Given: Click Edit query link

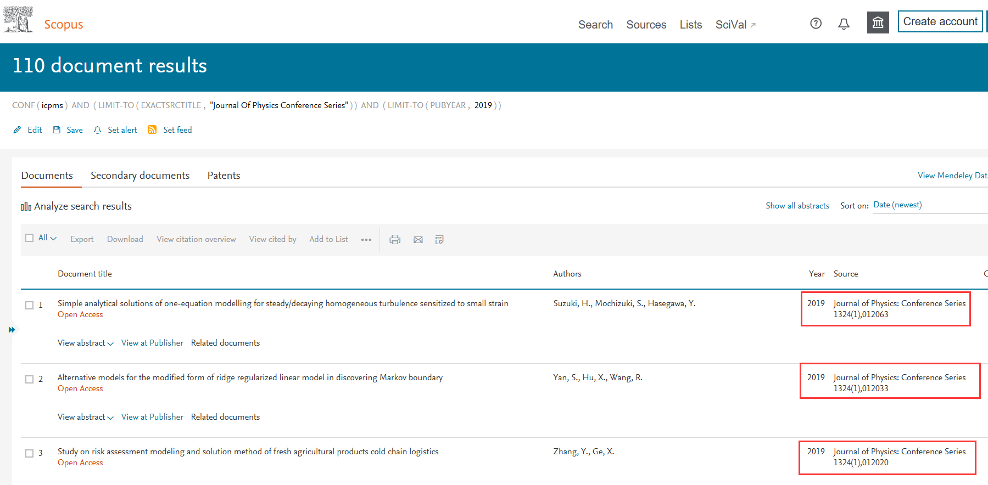Looking at the screenshot, I should point(35,130).
